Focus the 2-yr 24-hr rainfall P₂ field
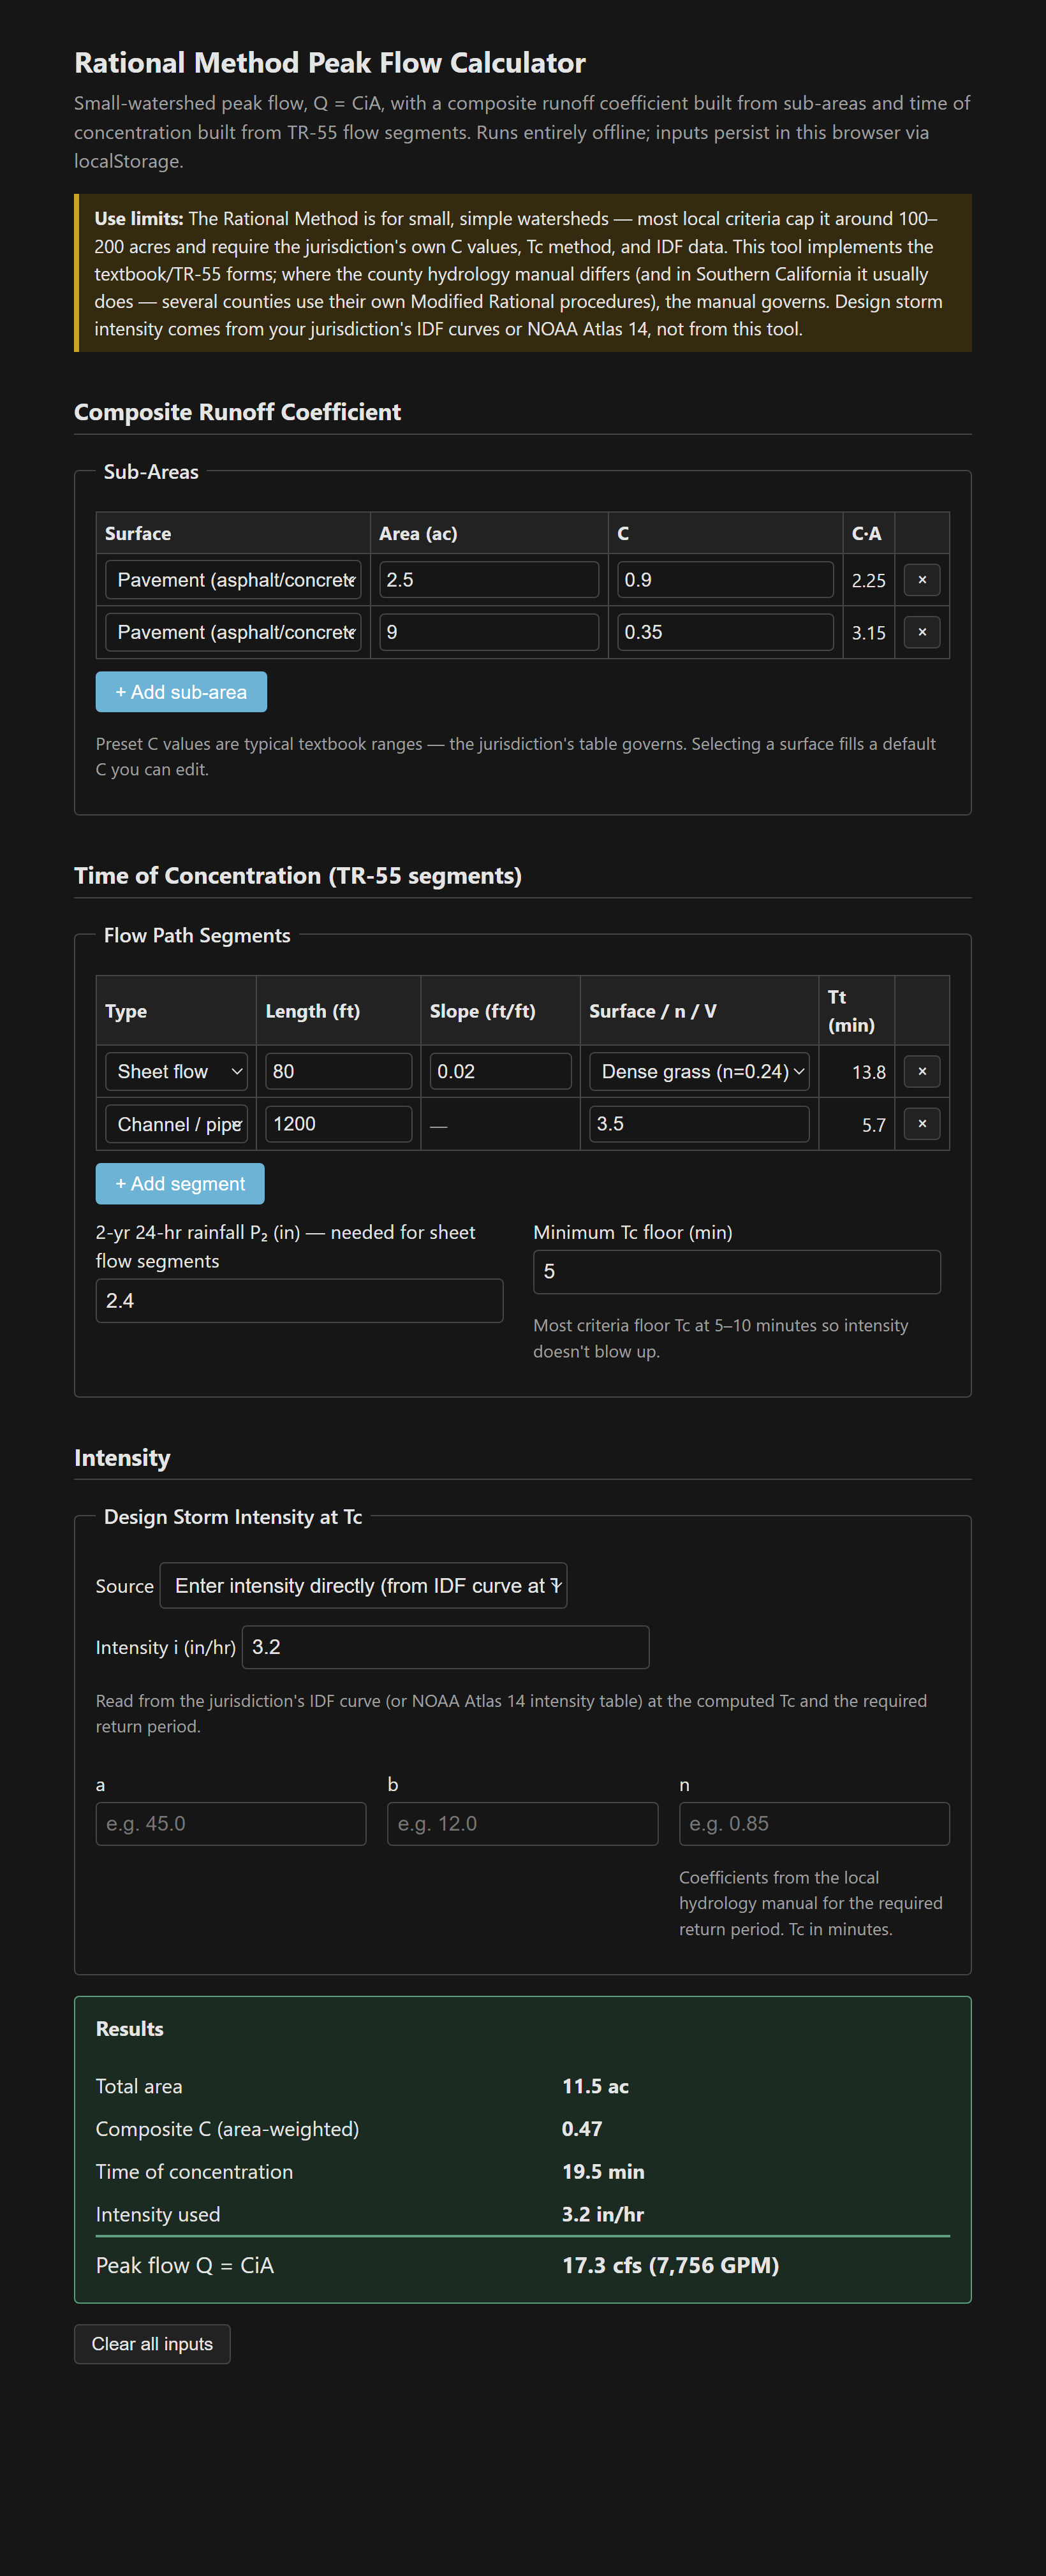 299,1301
